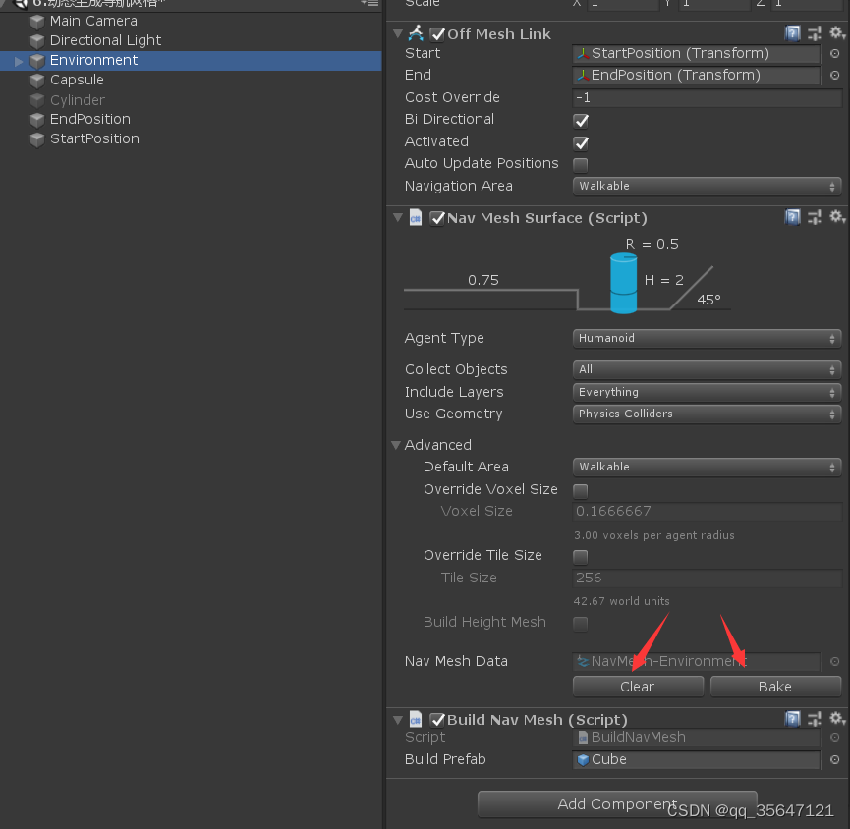Enable Override Voxel Size

point(580,489)
